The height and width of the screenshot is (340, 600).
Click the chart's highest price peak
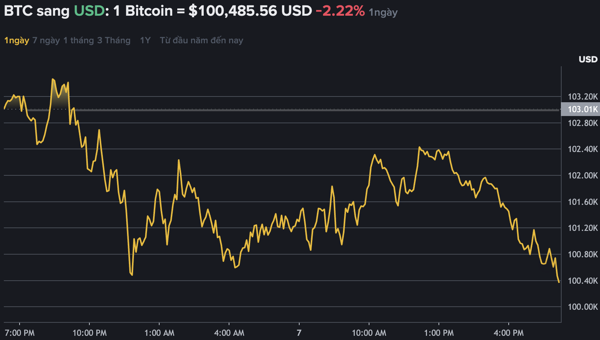[53, 78]
